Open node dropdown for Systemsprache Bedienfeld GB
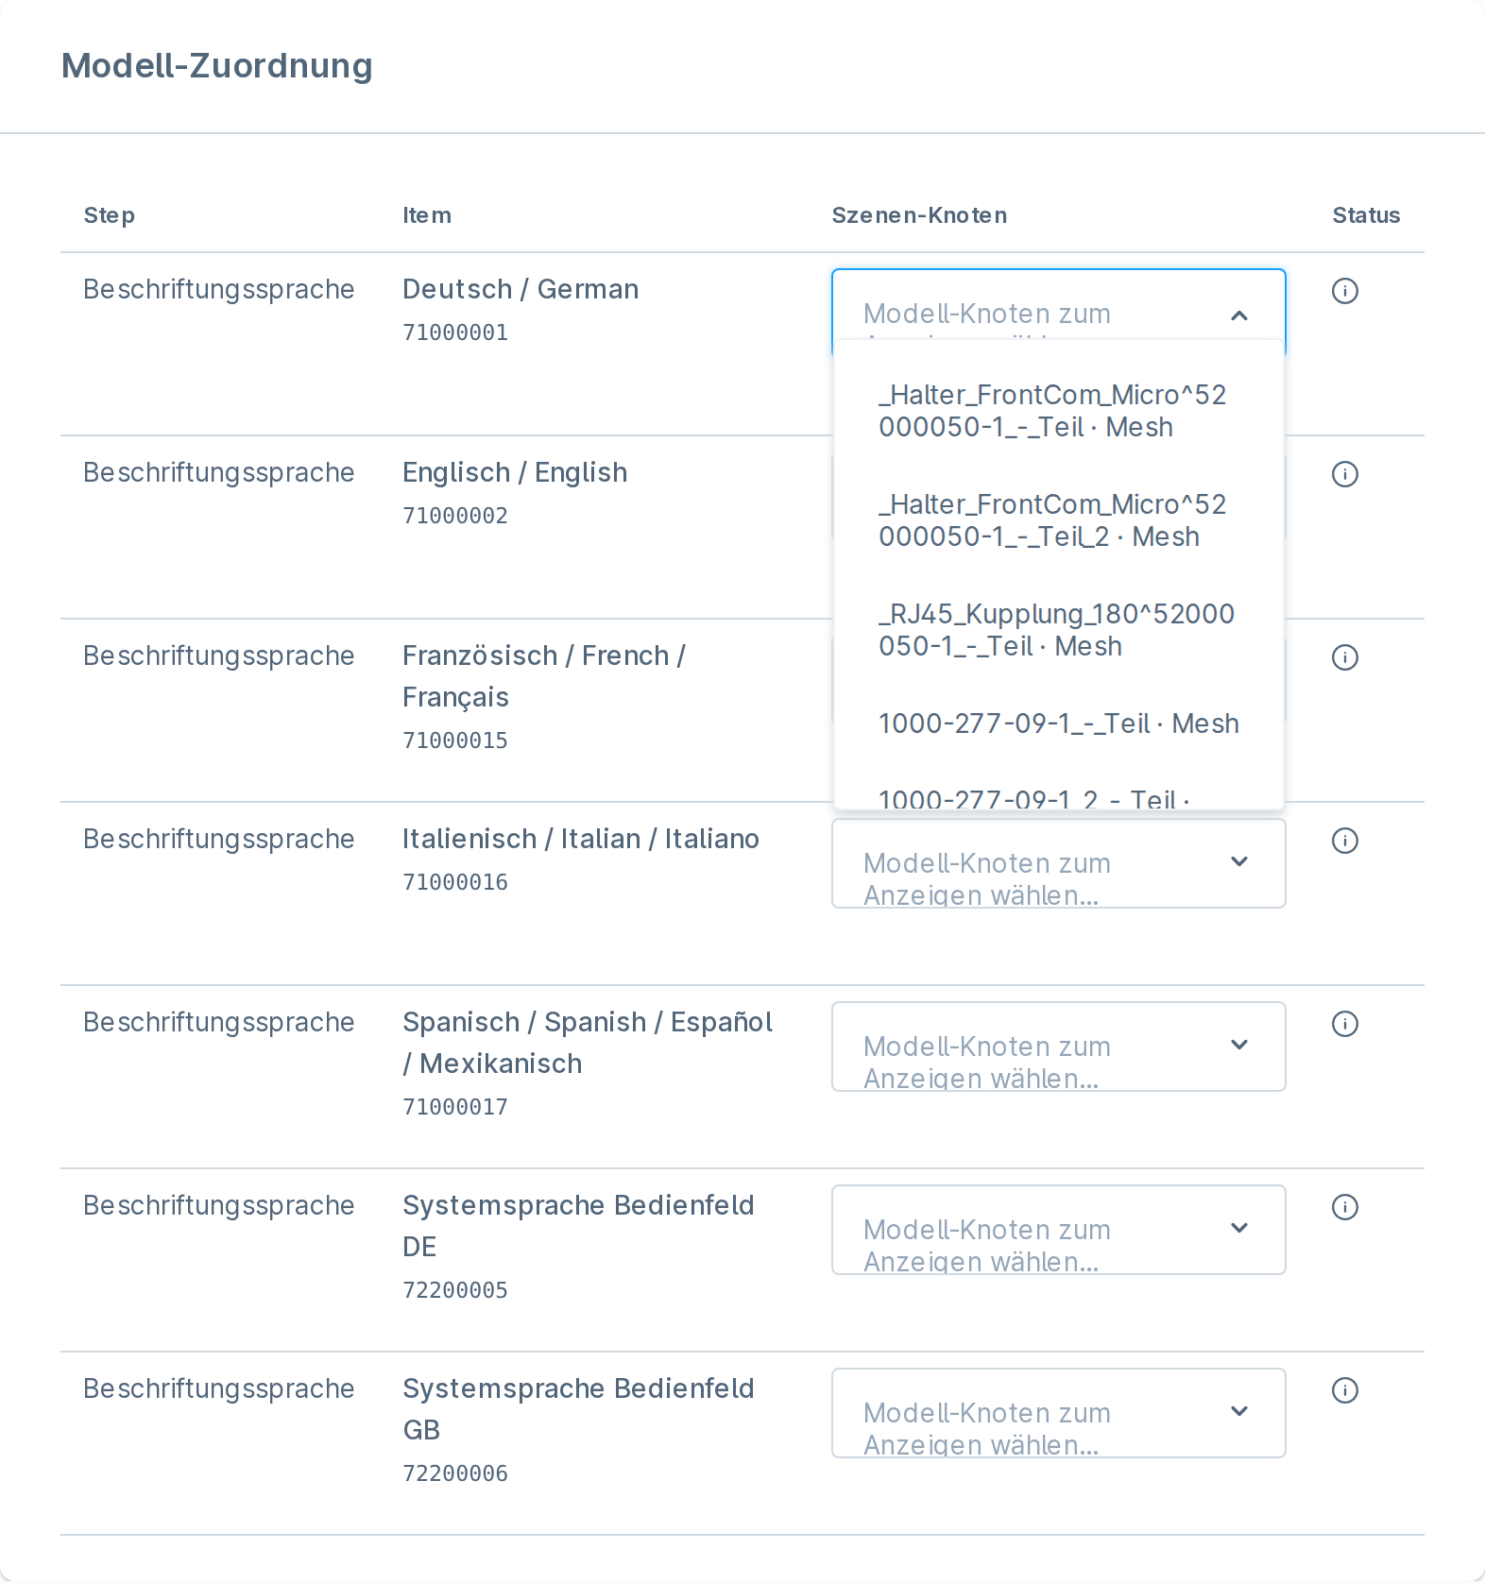This screenshot has width=1485, height=1583. click(1058, 1413)
